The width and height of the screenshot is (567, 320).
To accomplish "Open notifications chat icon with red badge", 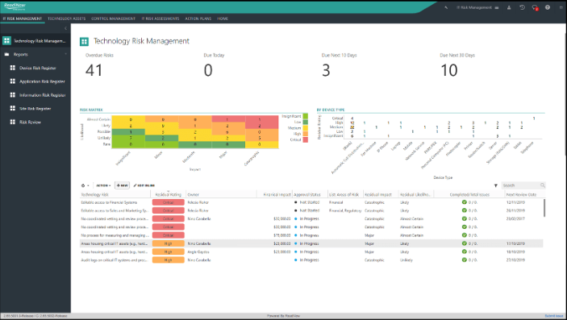I will [x=535, y=7].
